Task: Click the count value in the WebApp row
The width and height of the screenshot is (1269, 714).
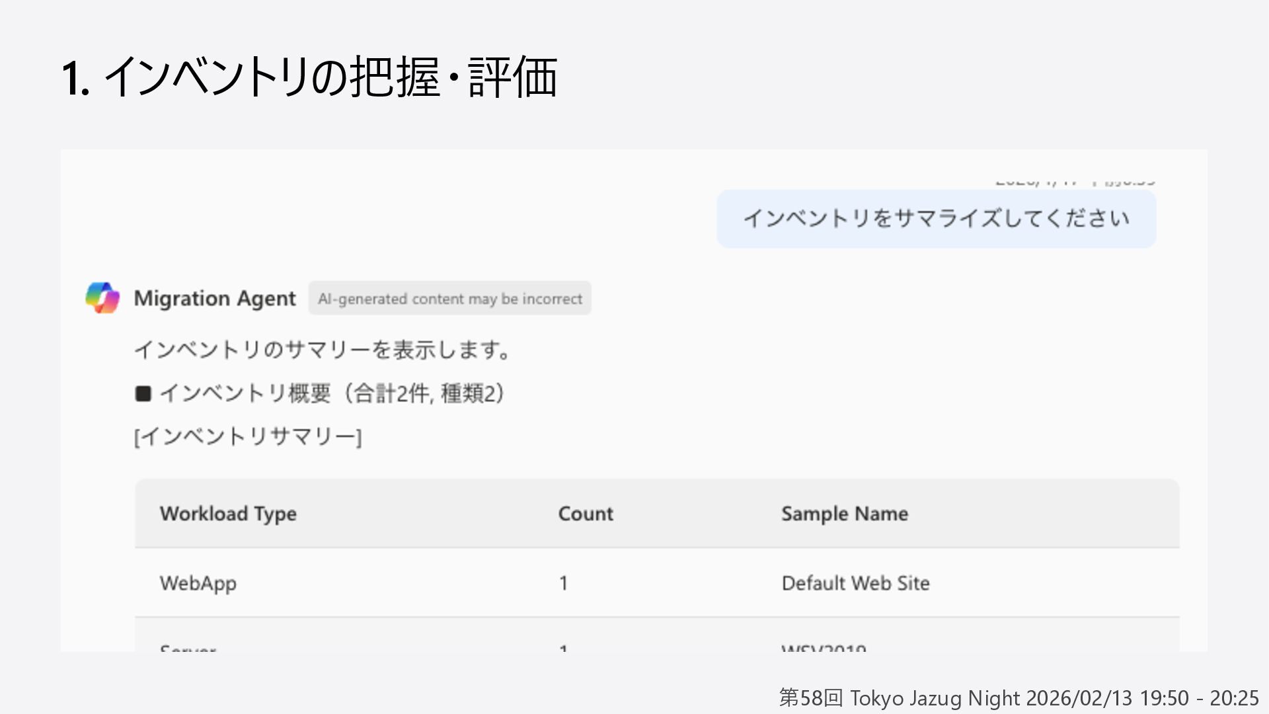Action: tap(563, 583)
